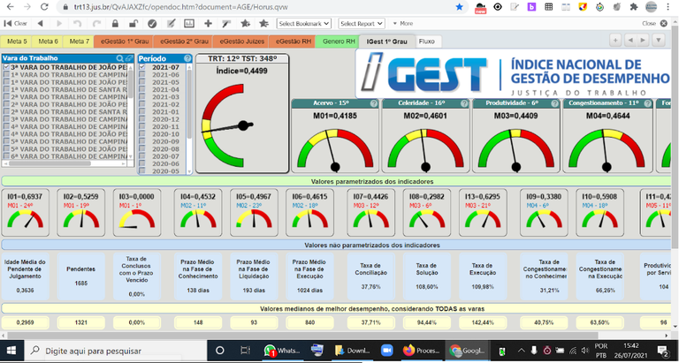
Task: Reload the page in the browser
Action: point(43,7)
